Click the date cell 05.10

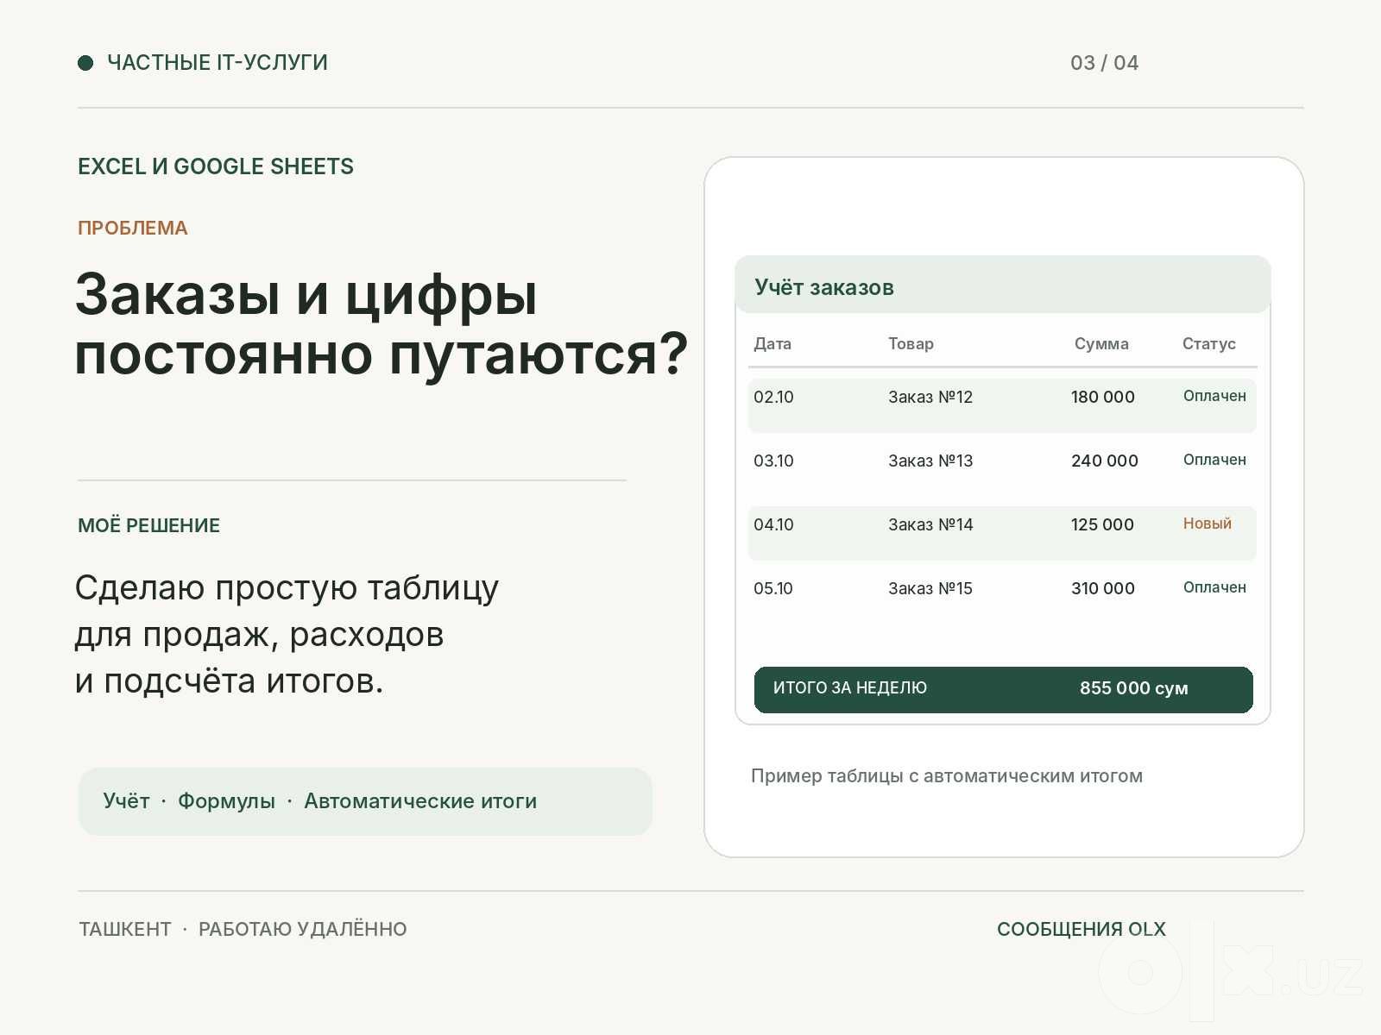773,588
